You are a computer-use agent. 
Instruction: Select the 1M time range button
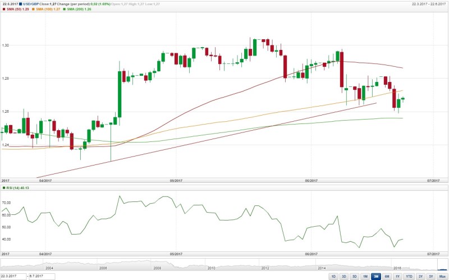click(365, 277)
